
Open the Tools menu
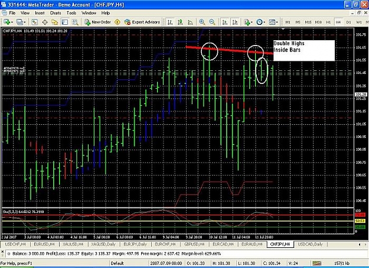pos(71,13)
